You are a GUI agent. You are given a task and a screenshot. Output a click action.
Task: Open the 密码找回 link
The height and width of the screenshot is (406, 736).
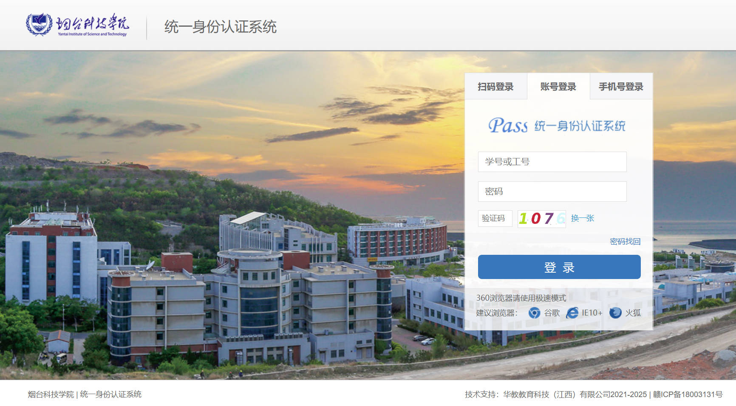[x=625, y=242]
